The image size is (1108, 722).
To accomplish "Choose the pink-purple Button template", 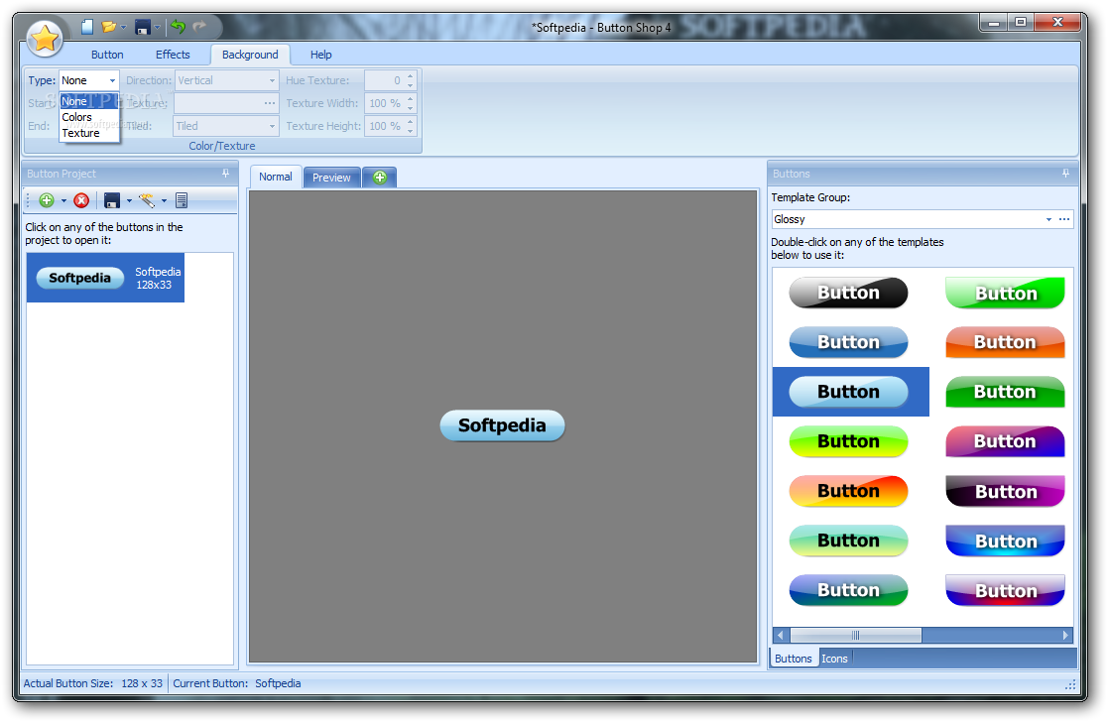I will (1006, 441).
